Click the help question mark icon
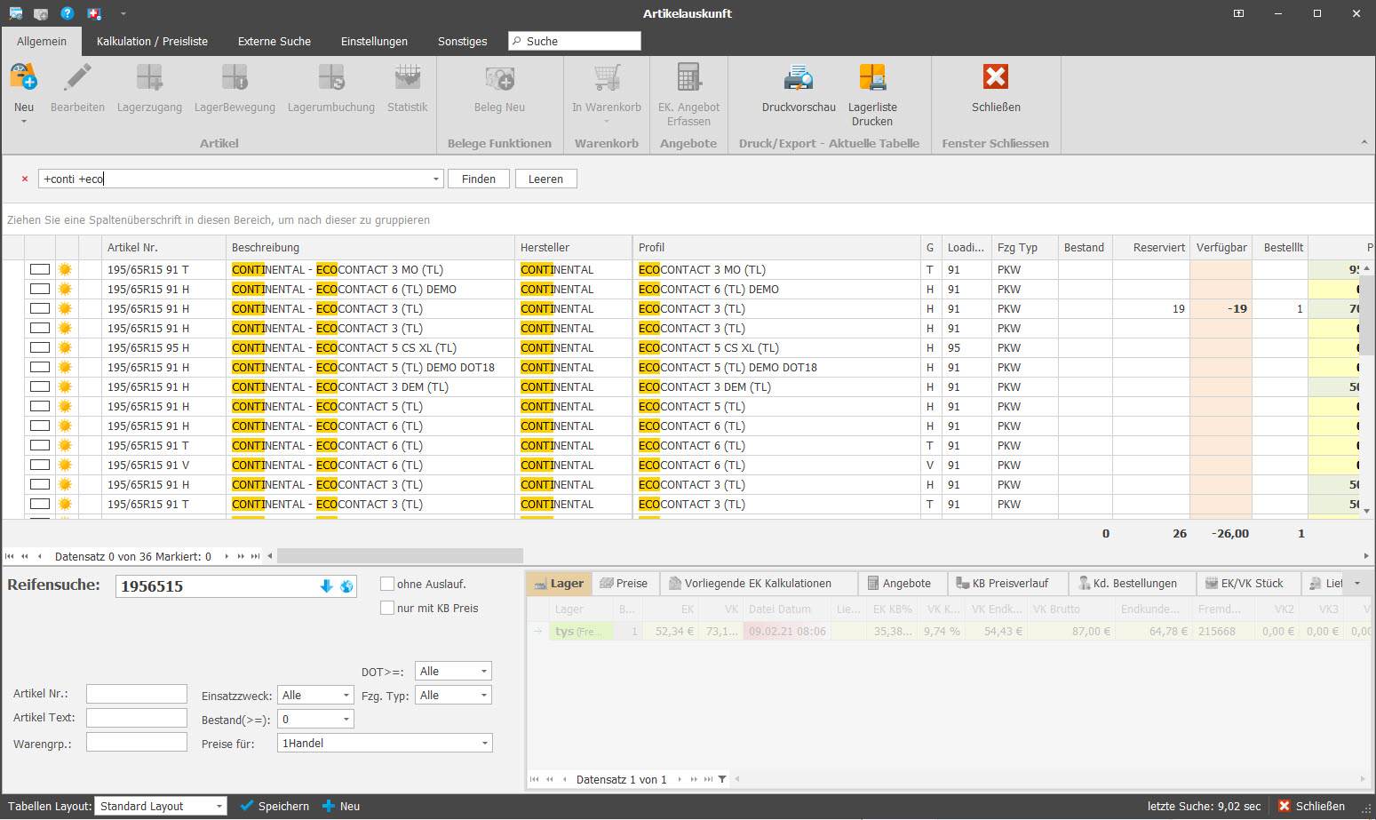This screenshot has width=1376, height=820. point(68,13)
